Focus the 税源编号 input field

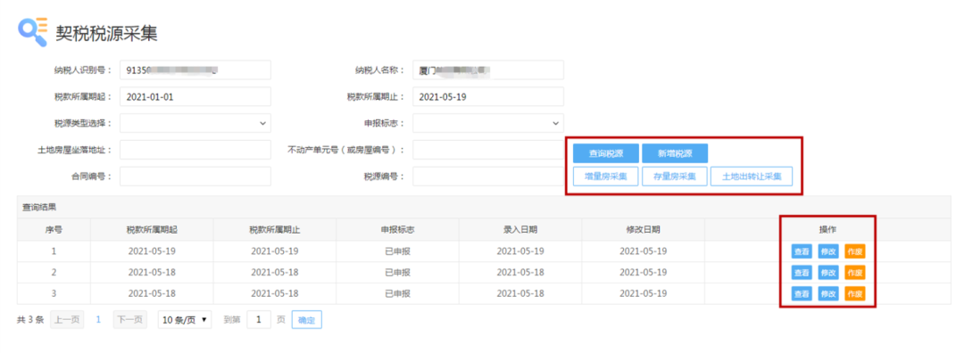[x=488, y=176]
